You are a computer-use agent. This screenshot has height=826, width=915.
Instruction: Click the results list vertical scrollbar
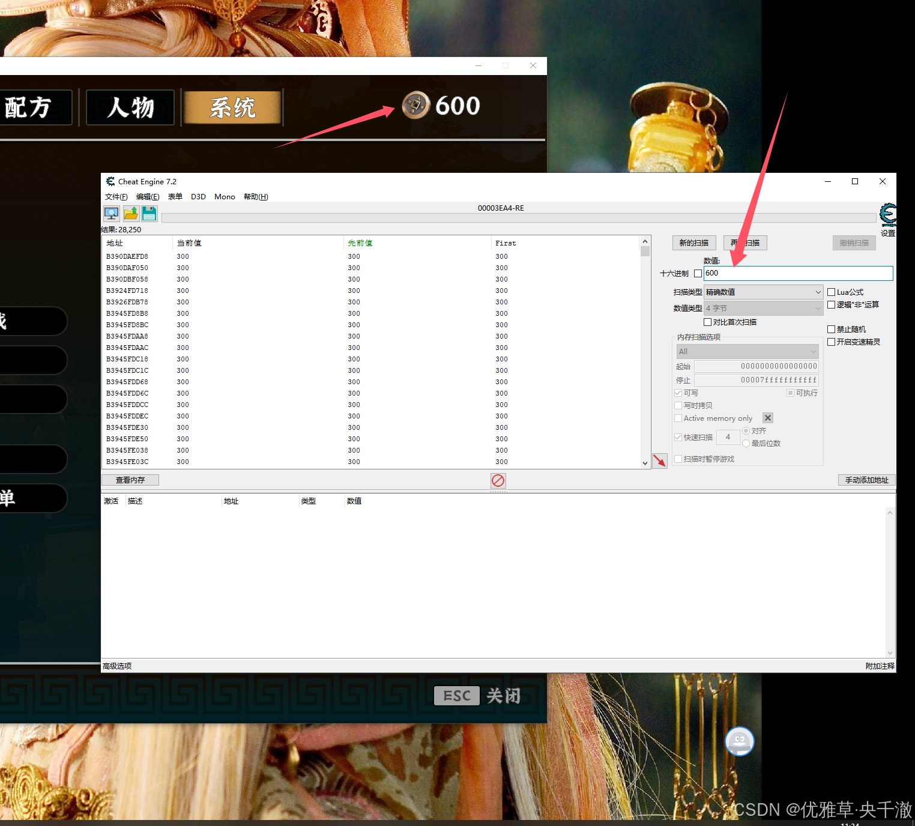pyautogui.click(x=645, y=352)
